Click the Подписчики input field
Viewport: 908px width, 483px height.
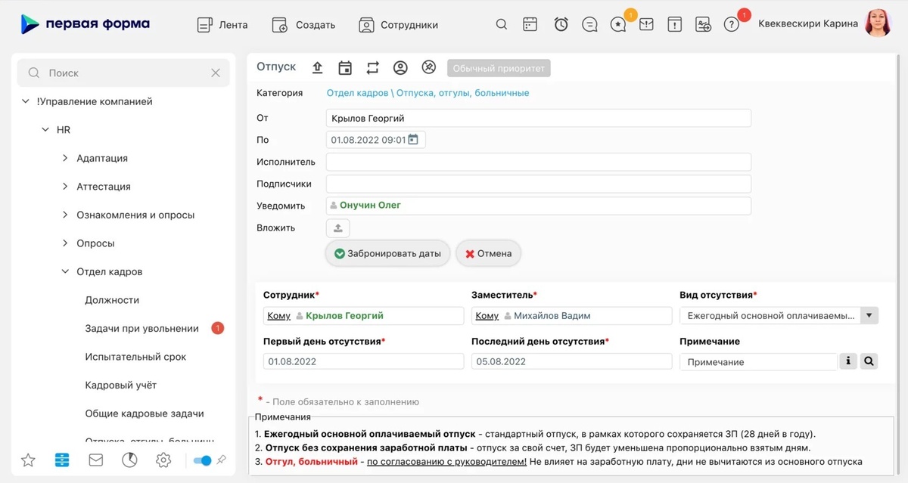pyautogui.click(x=539, y=184)
